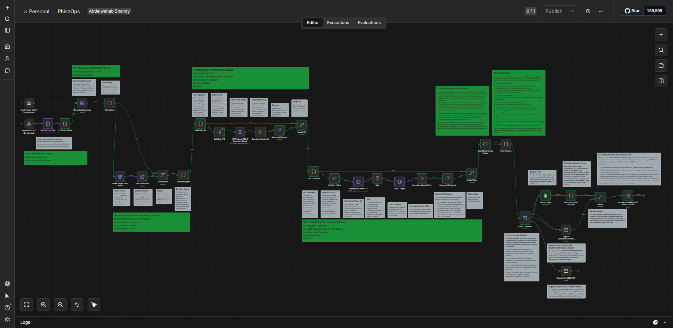This screenshot has width=673, height=328.
Task: Click the PhishOps workflow name
Action: coord(69,12)
